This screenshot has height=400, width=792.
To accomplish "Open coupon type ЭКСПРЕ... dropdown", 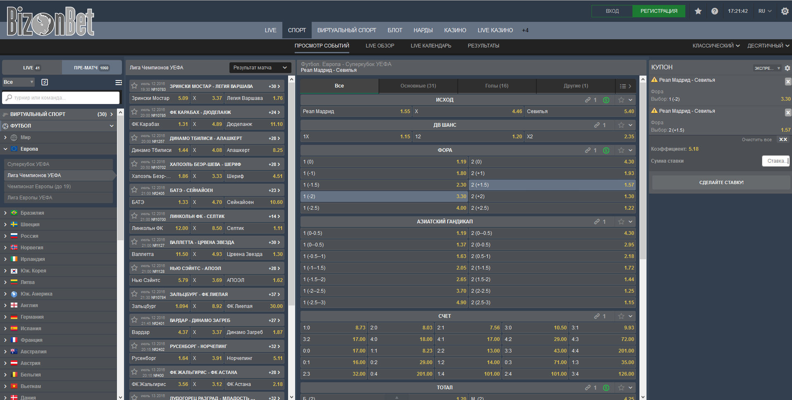I will coord(767,68).
